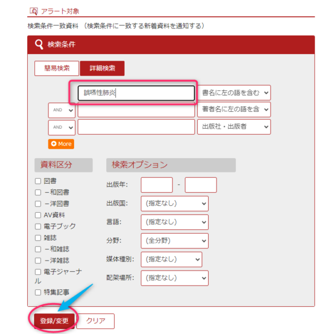Click the 出版年 start year field

pos(157,185)
